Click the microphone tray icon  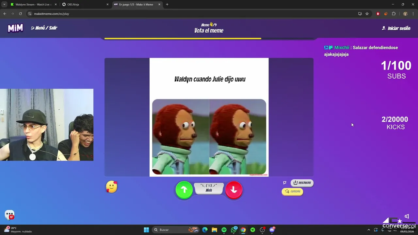coord(383,230)
